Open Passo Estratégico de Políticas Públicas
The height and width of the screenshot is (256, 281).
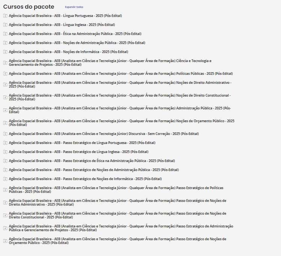coord(121,189)
